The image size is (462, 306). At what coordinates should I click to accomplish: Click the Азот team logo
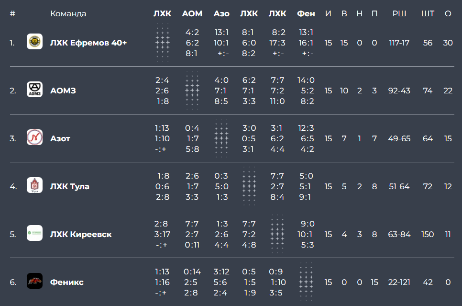tap(34, 137)
